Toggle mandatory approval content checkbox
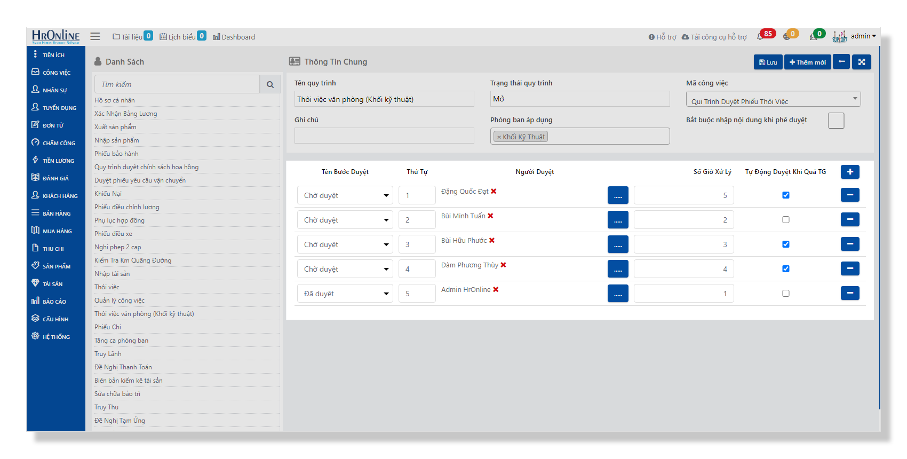 coord(836,121)
